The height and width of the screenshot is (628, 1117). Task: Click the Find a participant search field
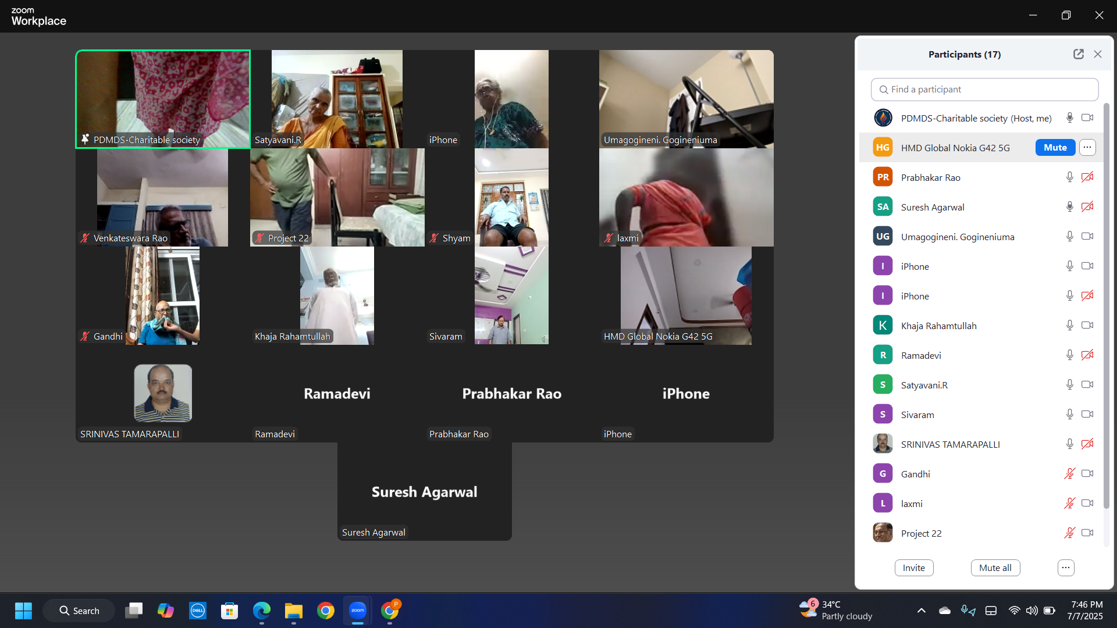pos(984,90)
